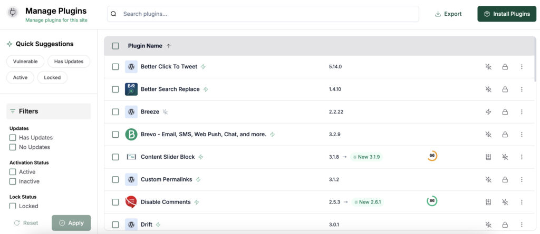Choose the Locked quick suggestion chip
Viewport: 540px width, 234px height.
(52, 77)
